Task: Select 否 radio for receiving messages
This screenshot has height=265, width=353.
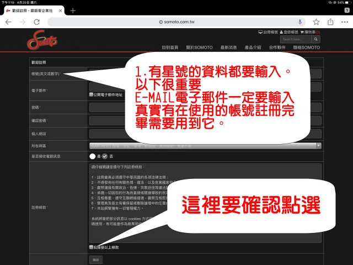Action: pos(105,156)
